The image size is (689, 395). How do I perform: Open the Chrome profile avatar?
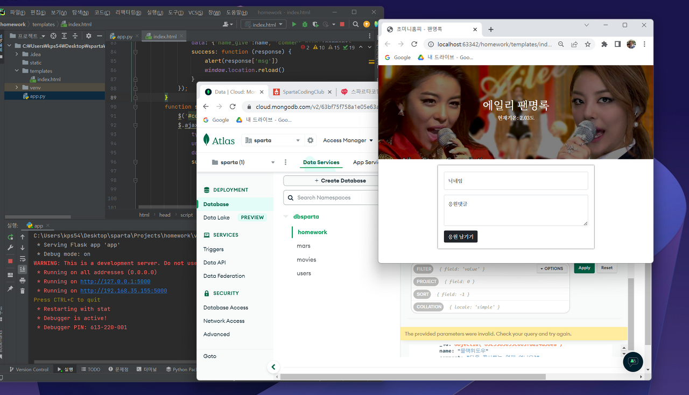pos(631,44)
